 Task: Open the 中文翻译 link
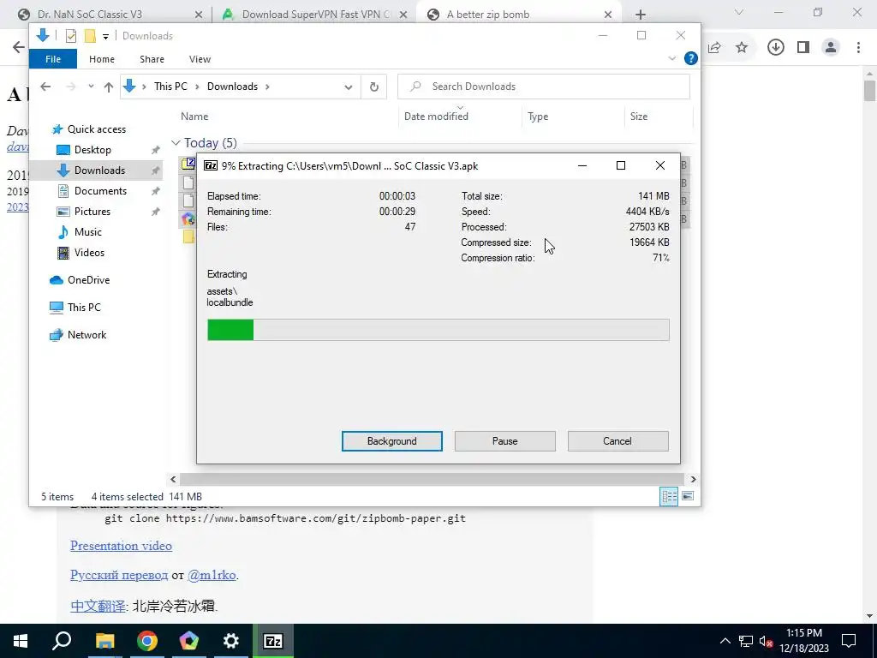tap(98, 606)
